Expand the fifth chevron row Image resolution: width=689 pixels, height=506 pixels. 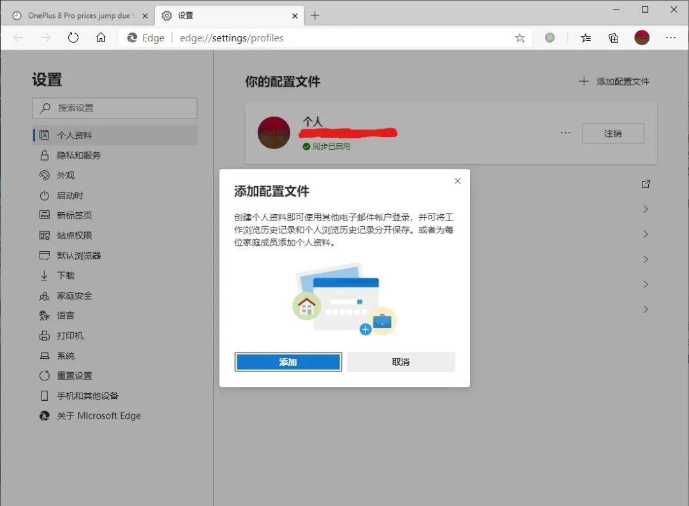pyautogui.click(x=646, y=309)
